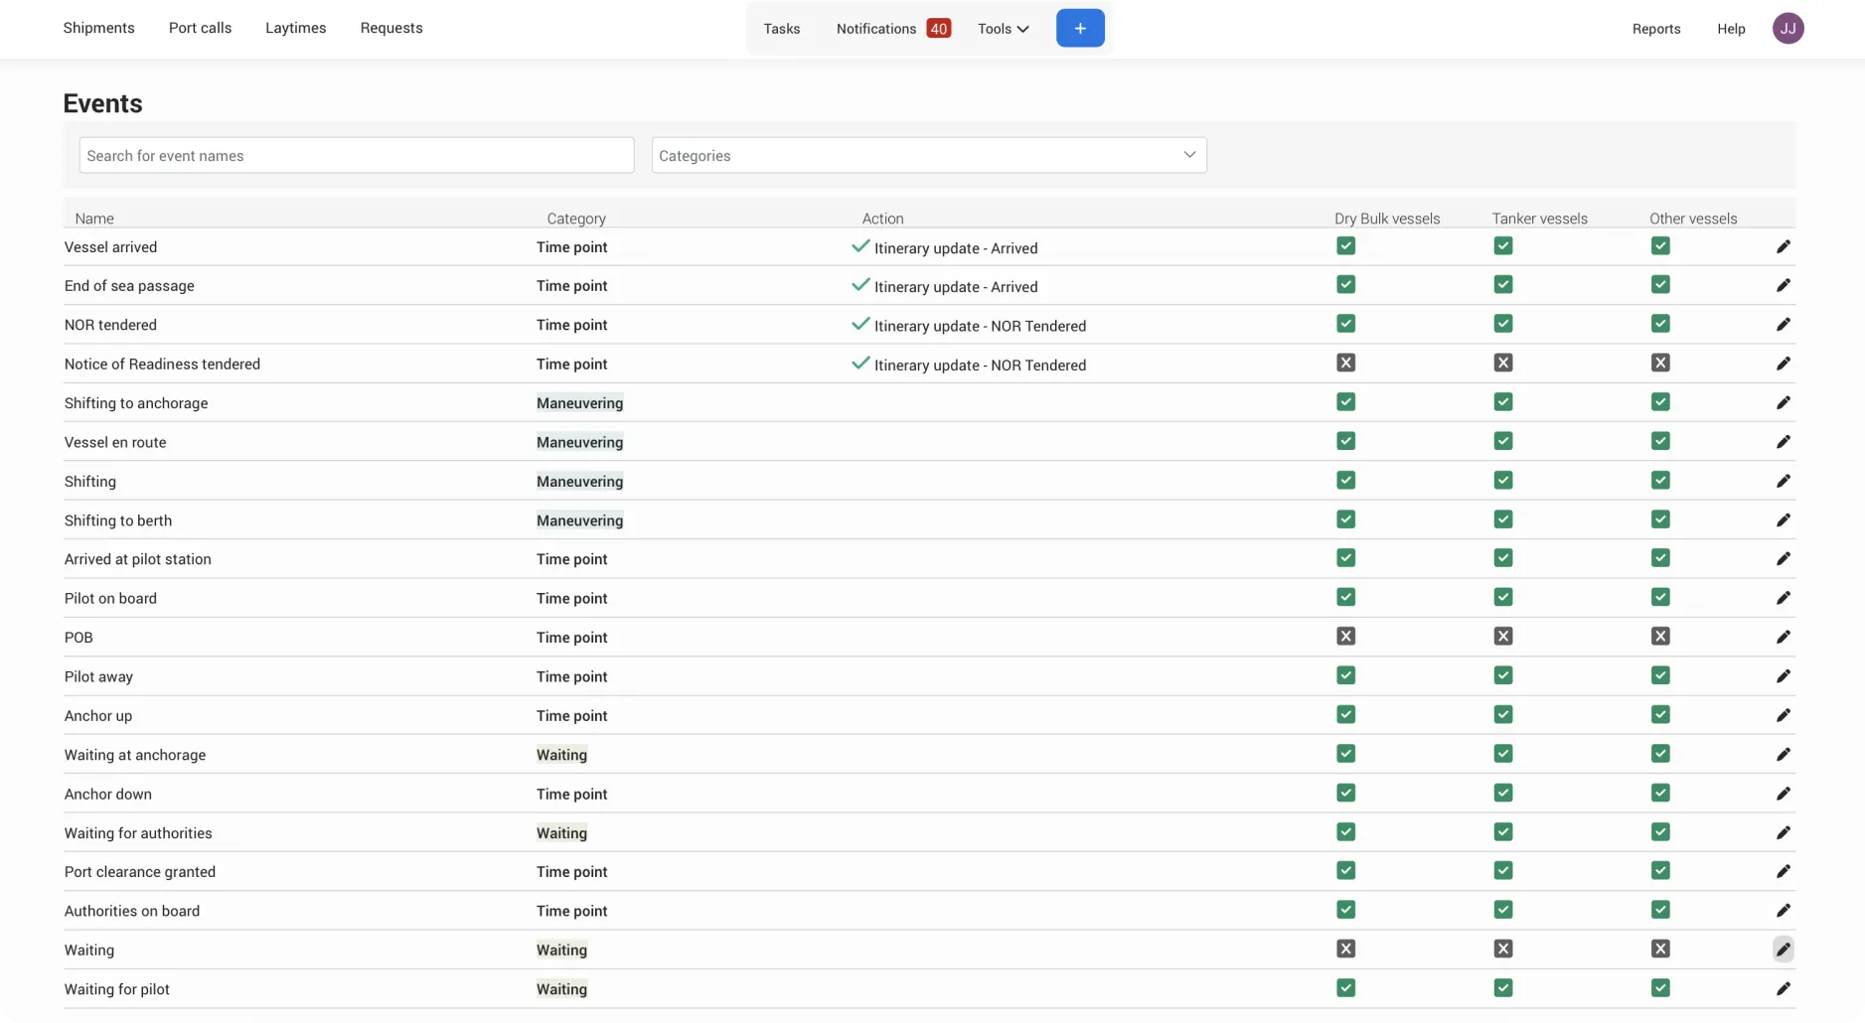Enable Other vessels for POB
This screenshot has height=1023, width=1865.
click(x=1660, y=636)
